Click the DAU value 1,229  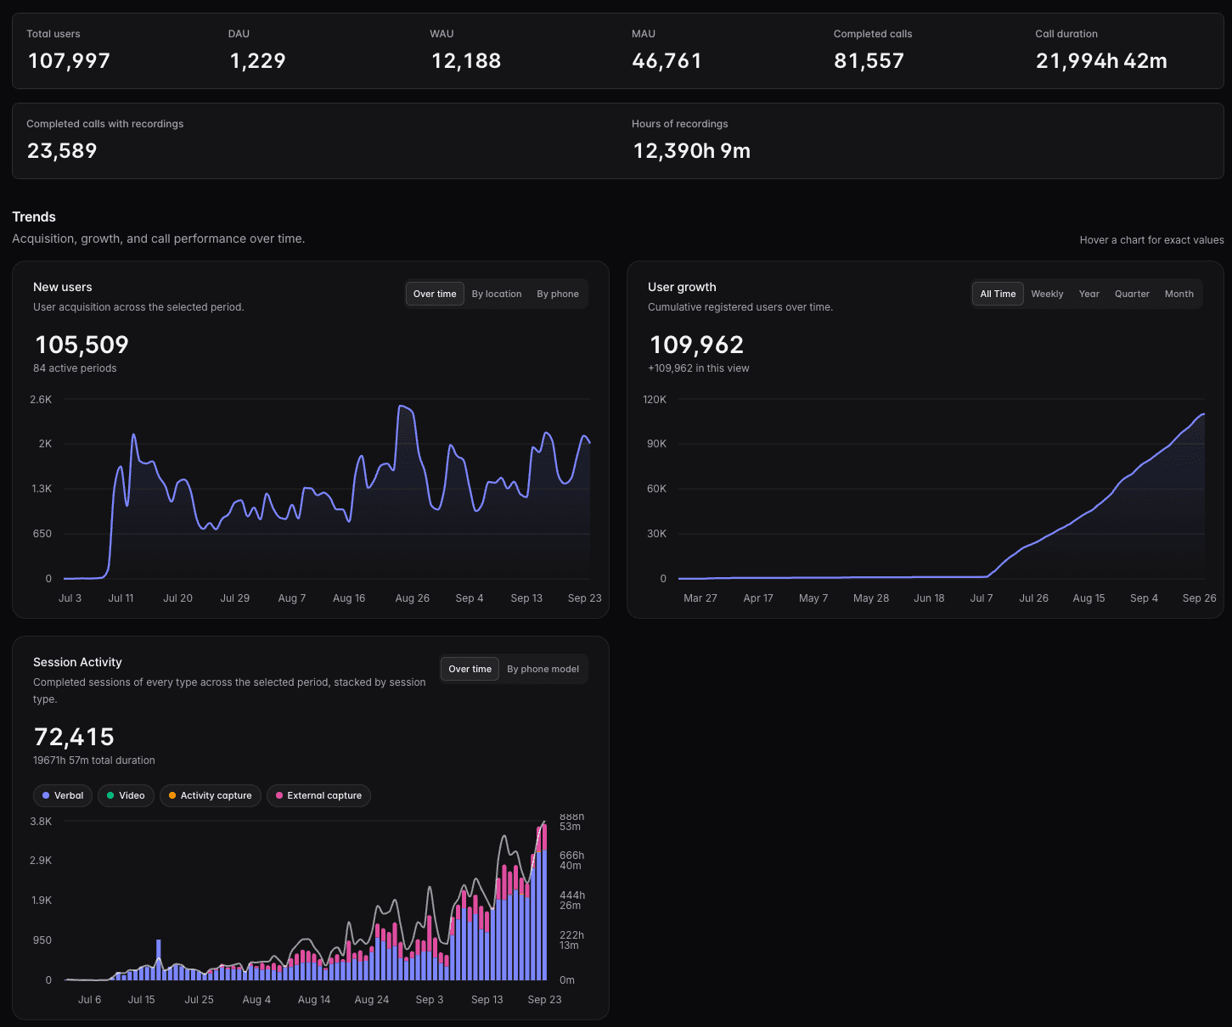[x=257, y=61]
